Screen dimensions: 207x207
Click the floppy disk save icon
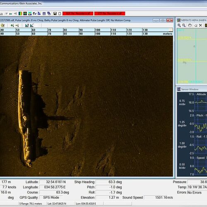[x=55, y=14]
